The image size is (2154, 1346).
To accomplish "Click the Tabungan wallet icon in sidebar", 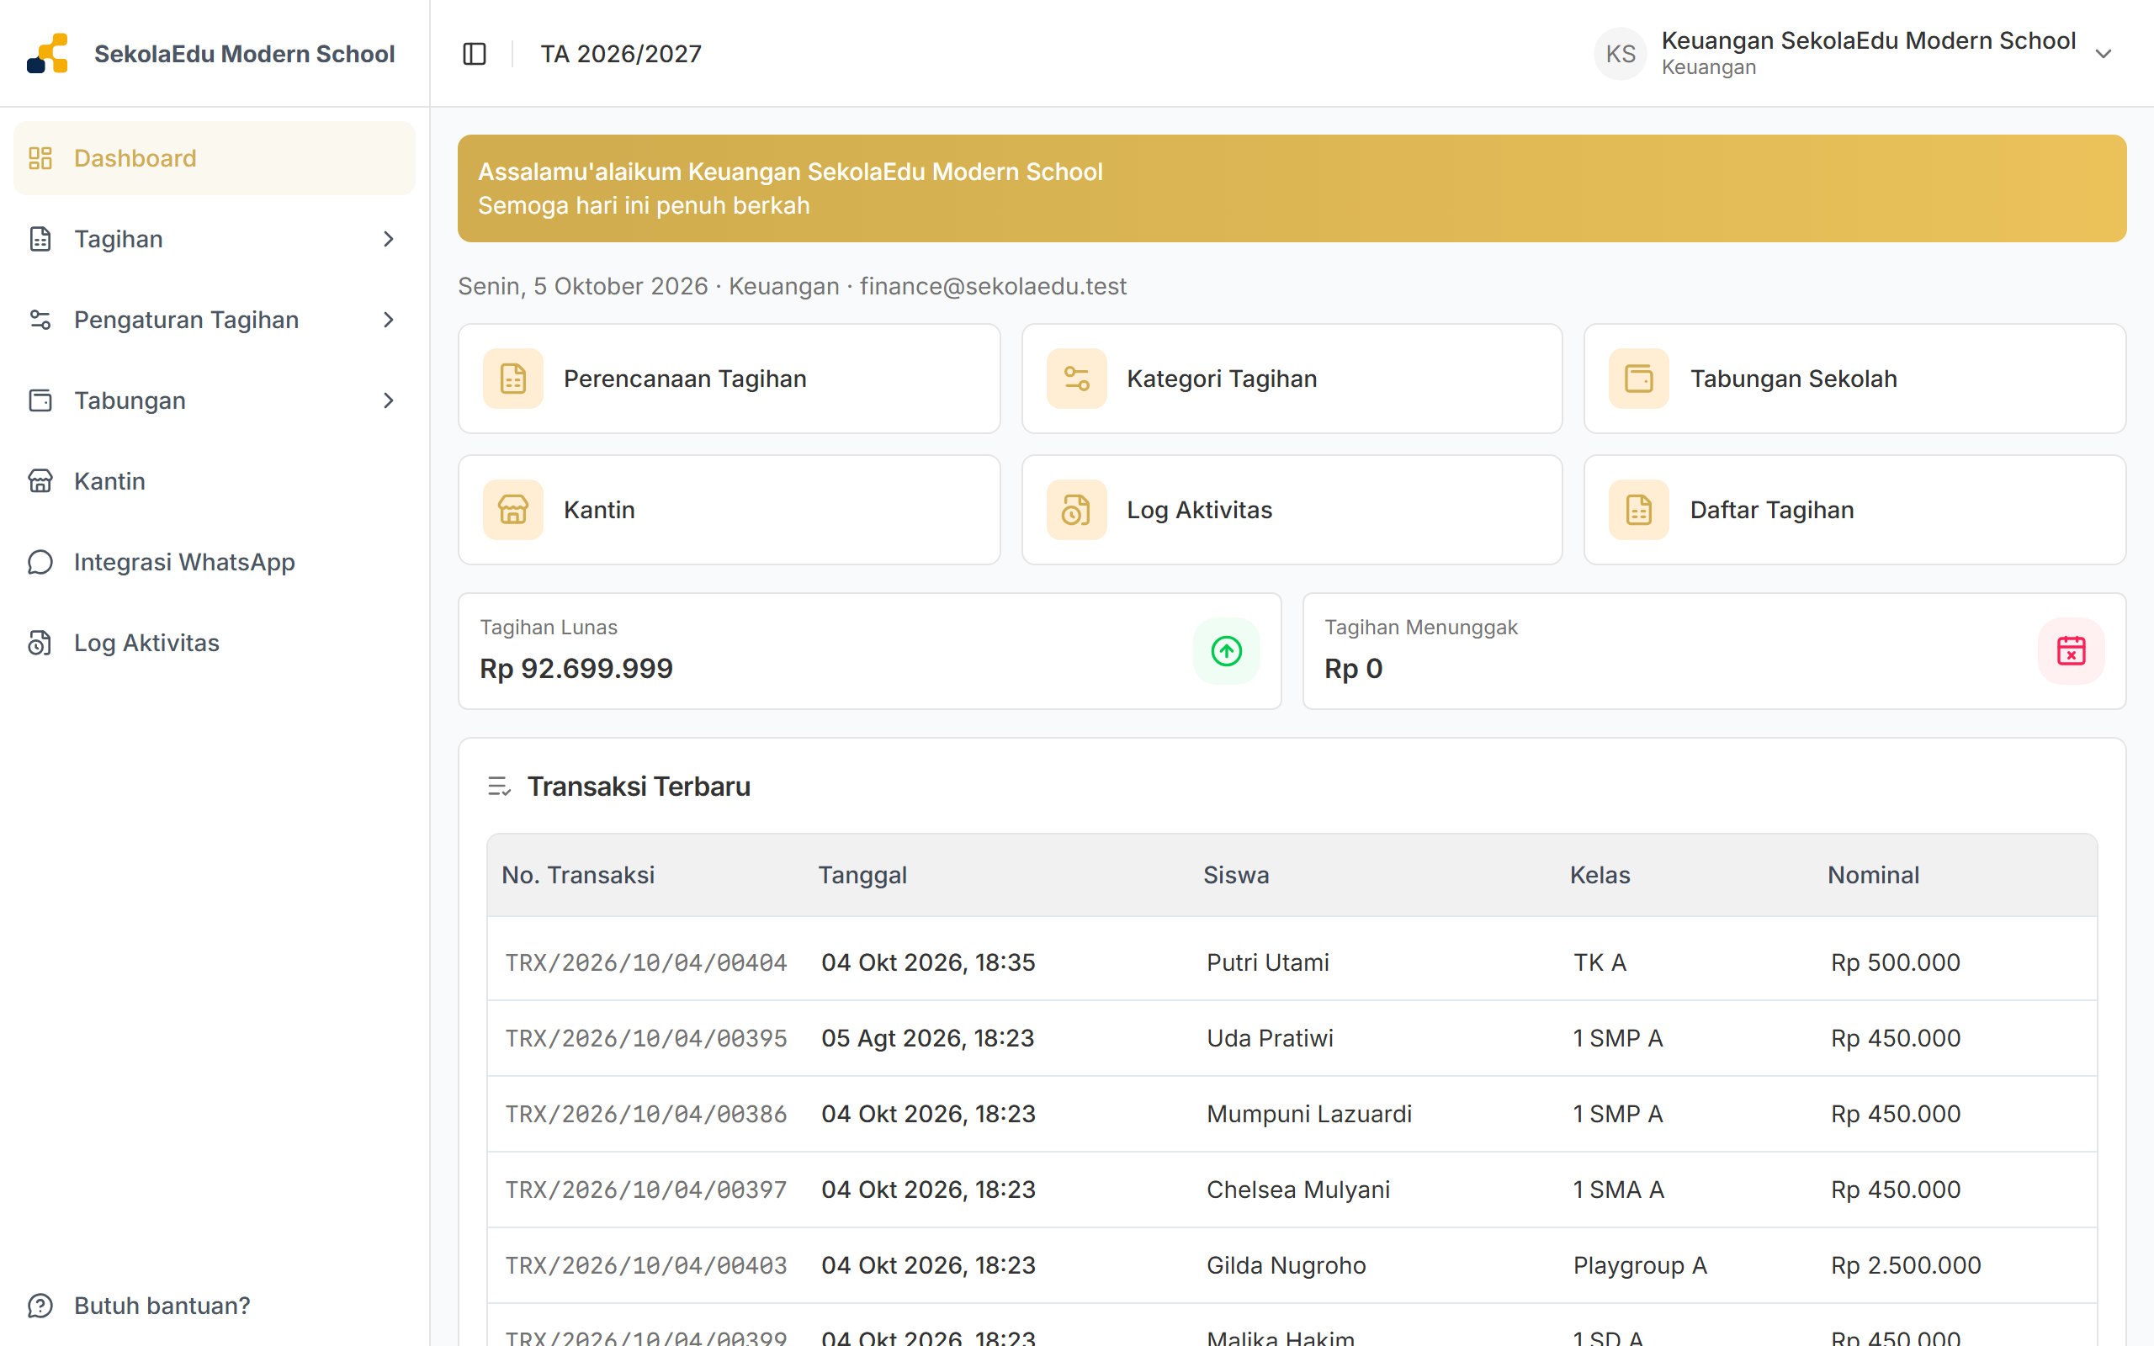I will [40, 400].
